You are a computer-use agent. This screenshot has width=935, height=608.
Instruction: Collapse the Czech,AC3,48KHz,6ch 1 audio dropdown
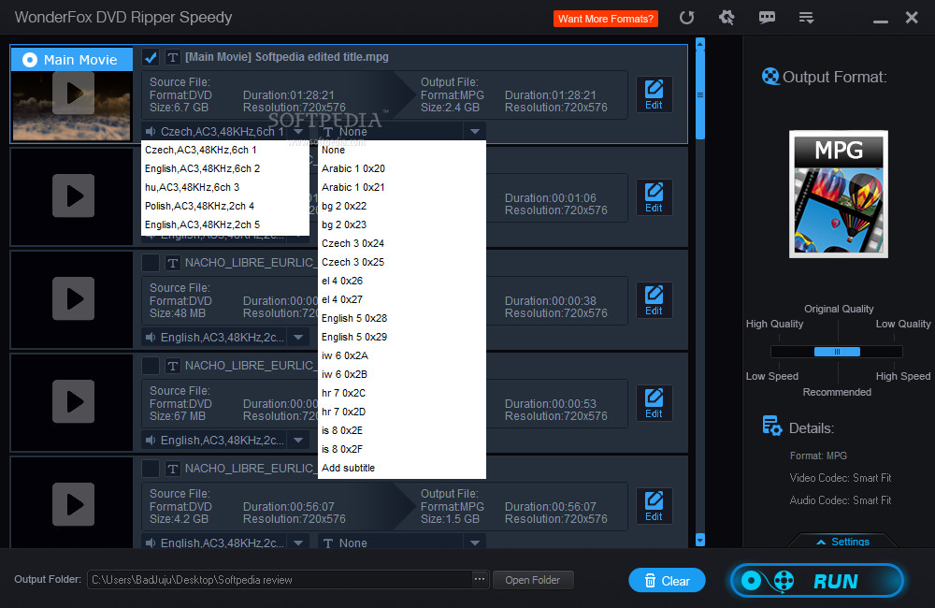[x=298, y=131]
